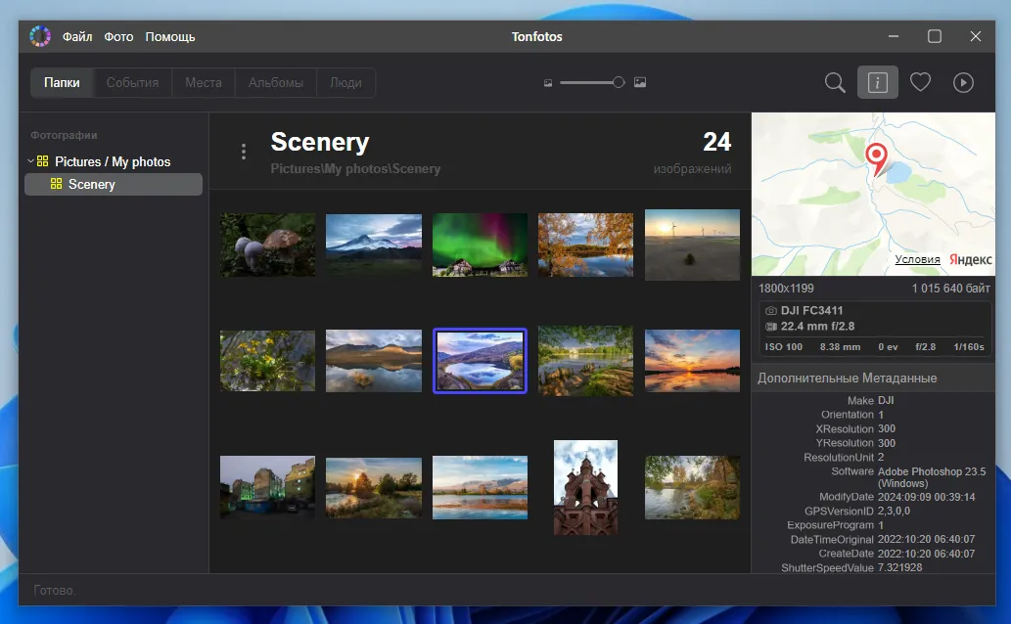The height and width of the screenshot is (624, 1011).
Task: Click the Tonfotos app logo icon
Action: [x=40, y=36]
